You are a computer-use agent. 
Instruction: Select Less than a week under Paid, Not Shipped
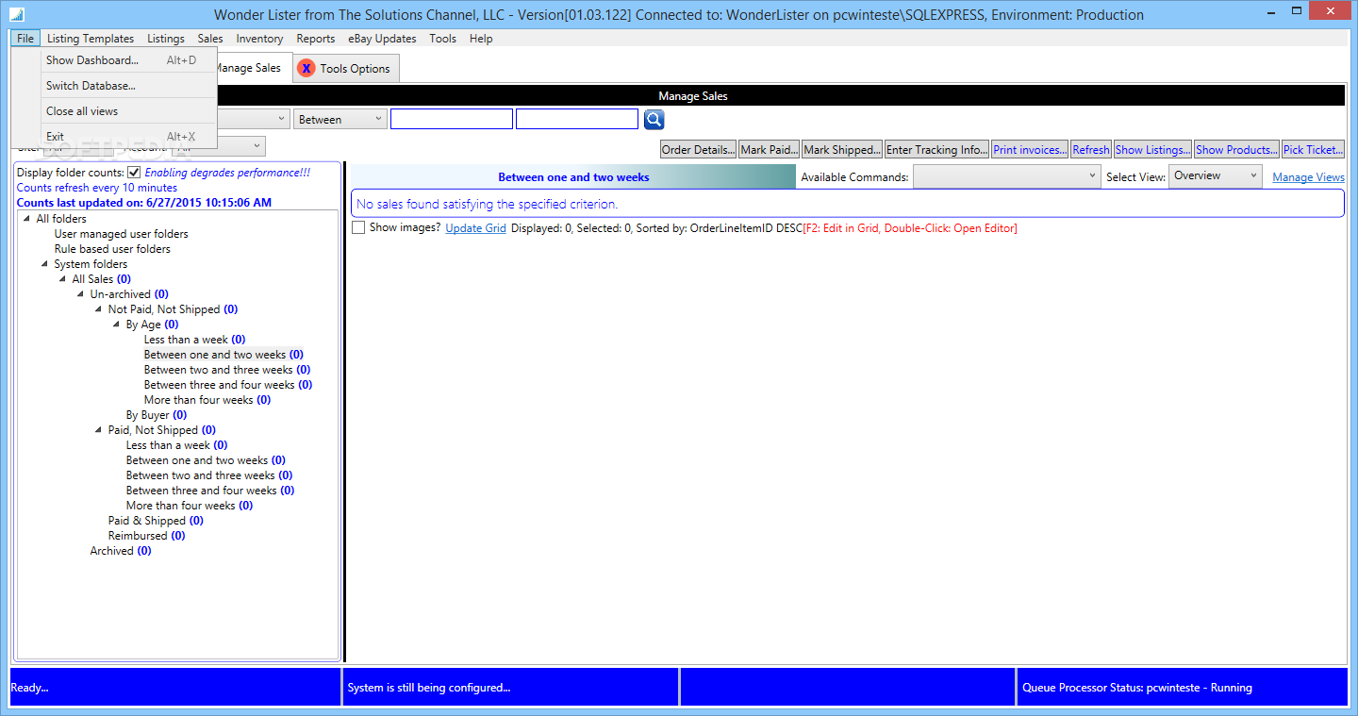[176, 445]
